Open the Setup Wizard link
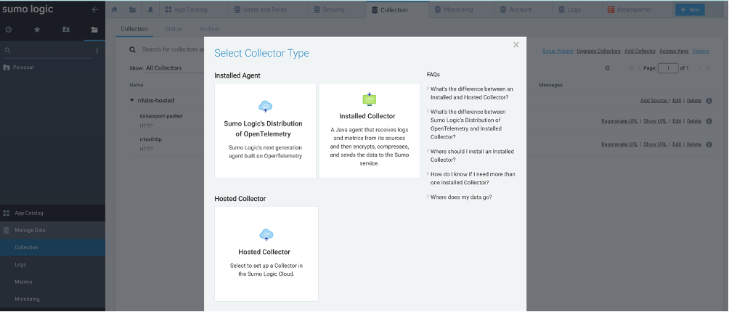This screenshot has height=312, width=729. tap(558, 51)
